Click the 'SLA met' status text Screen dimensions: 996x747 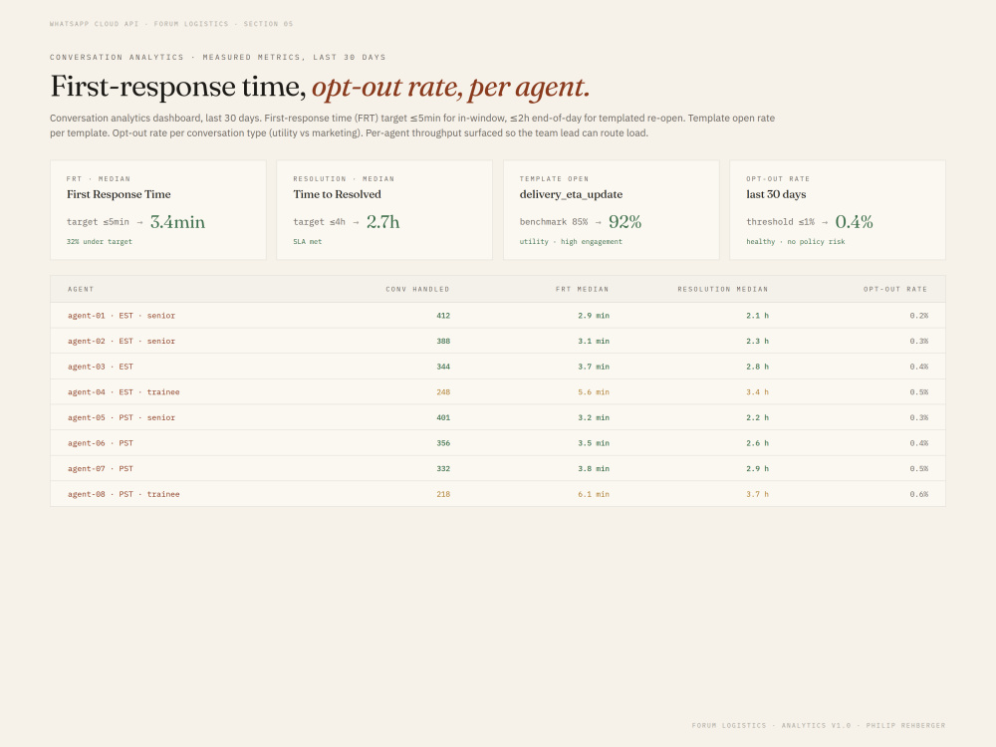[x=308, y=241]
